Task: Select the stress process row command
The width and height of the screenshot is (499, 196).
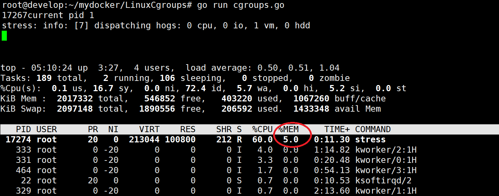Action: tap(370, 140)
